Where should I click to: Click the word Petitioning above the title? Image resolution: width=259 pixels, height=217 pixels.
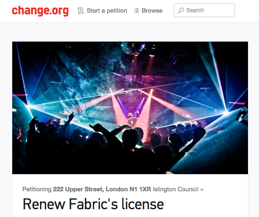(x=37, y=189)
